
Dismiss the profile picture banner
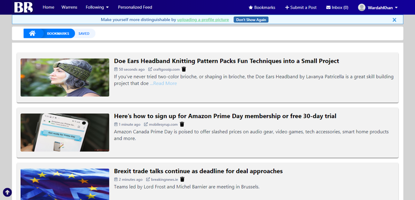394,20
